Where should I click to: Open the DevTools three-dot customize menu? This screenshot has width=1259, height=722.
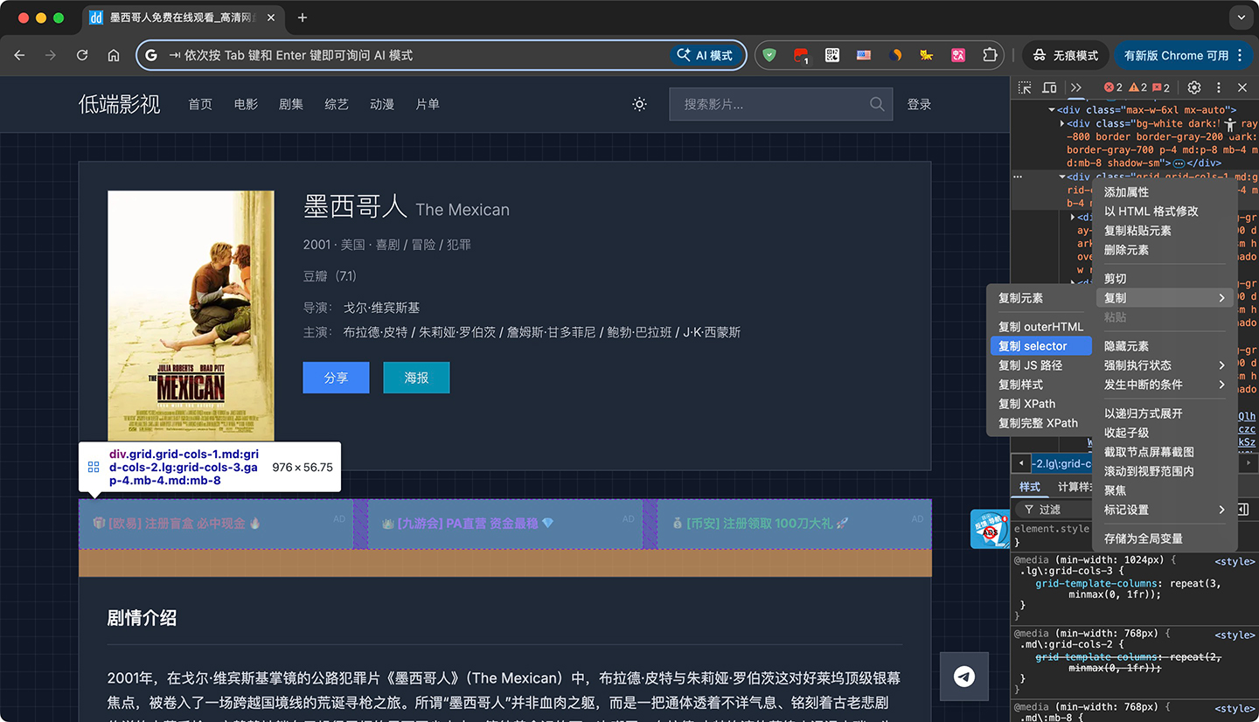(1219, 87)
